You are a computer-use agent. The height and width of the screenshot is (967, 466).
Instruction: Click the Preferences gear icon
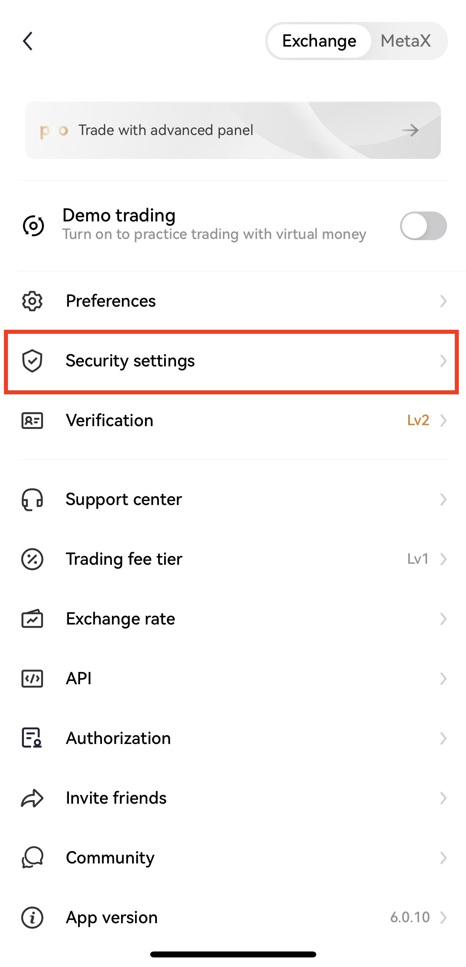tap(32, 301)
